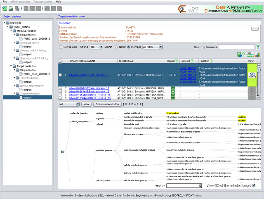264x199 pixels.
Task: Click the Proteins column help icon
Action: click(x=192, y=61)
